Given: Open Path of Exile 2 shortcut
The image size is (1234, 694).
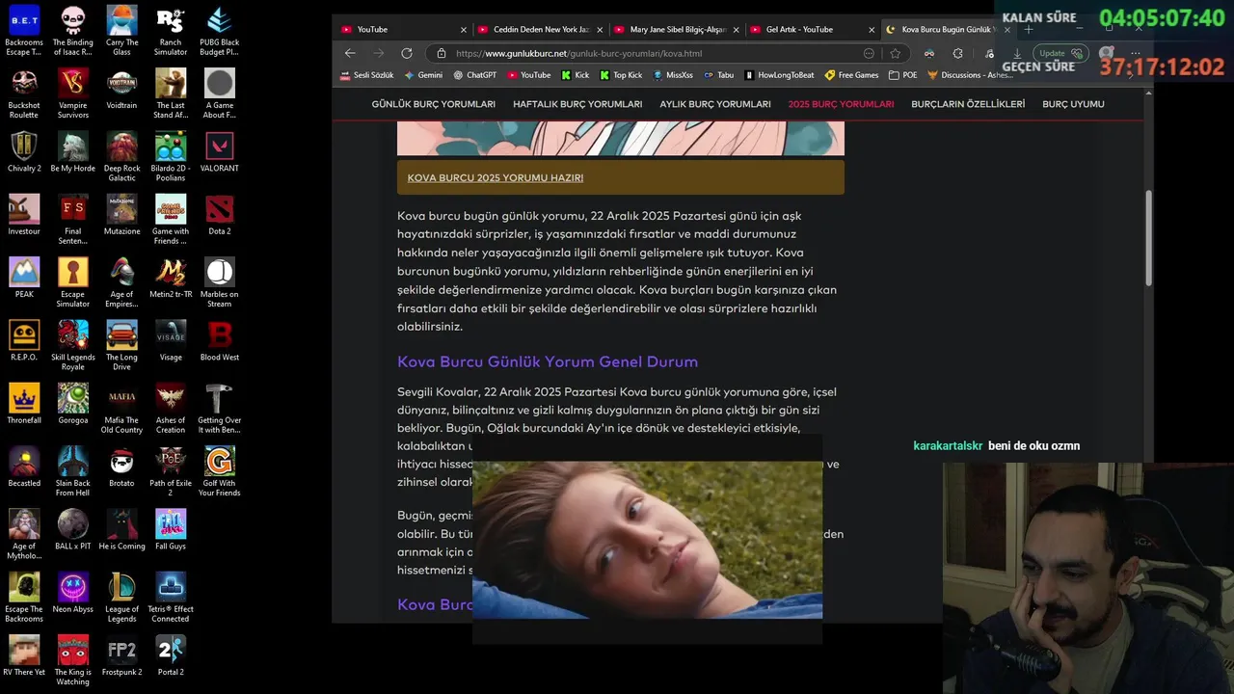Looking at the screenshot, I should 171,471.
